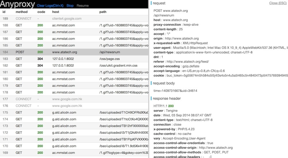Click the cookie buc_token header line

[221, 75]
